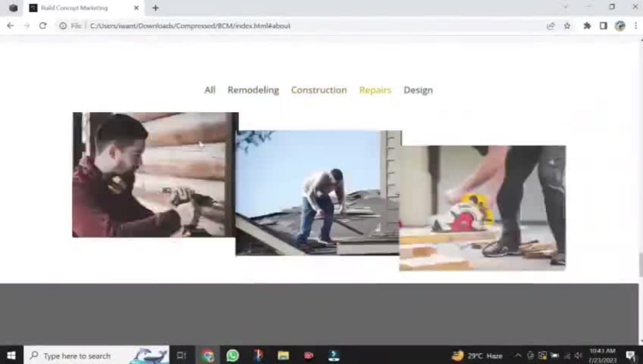
Task: Open the weather widget showing 29°C Haze
Action: 477,356
